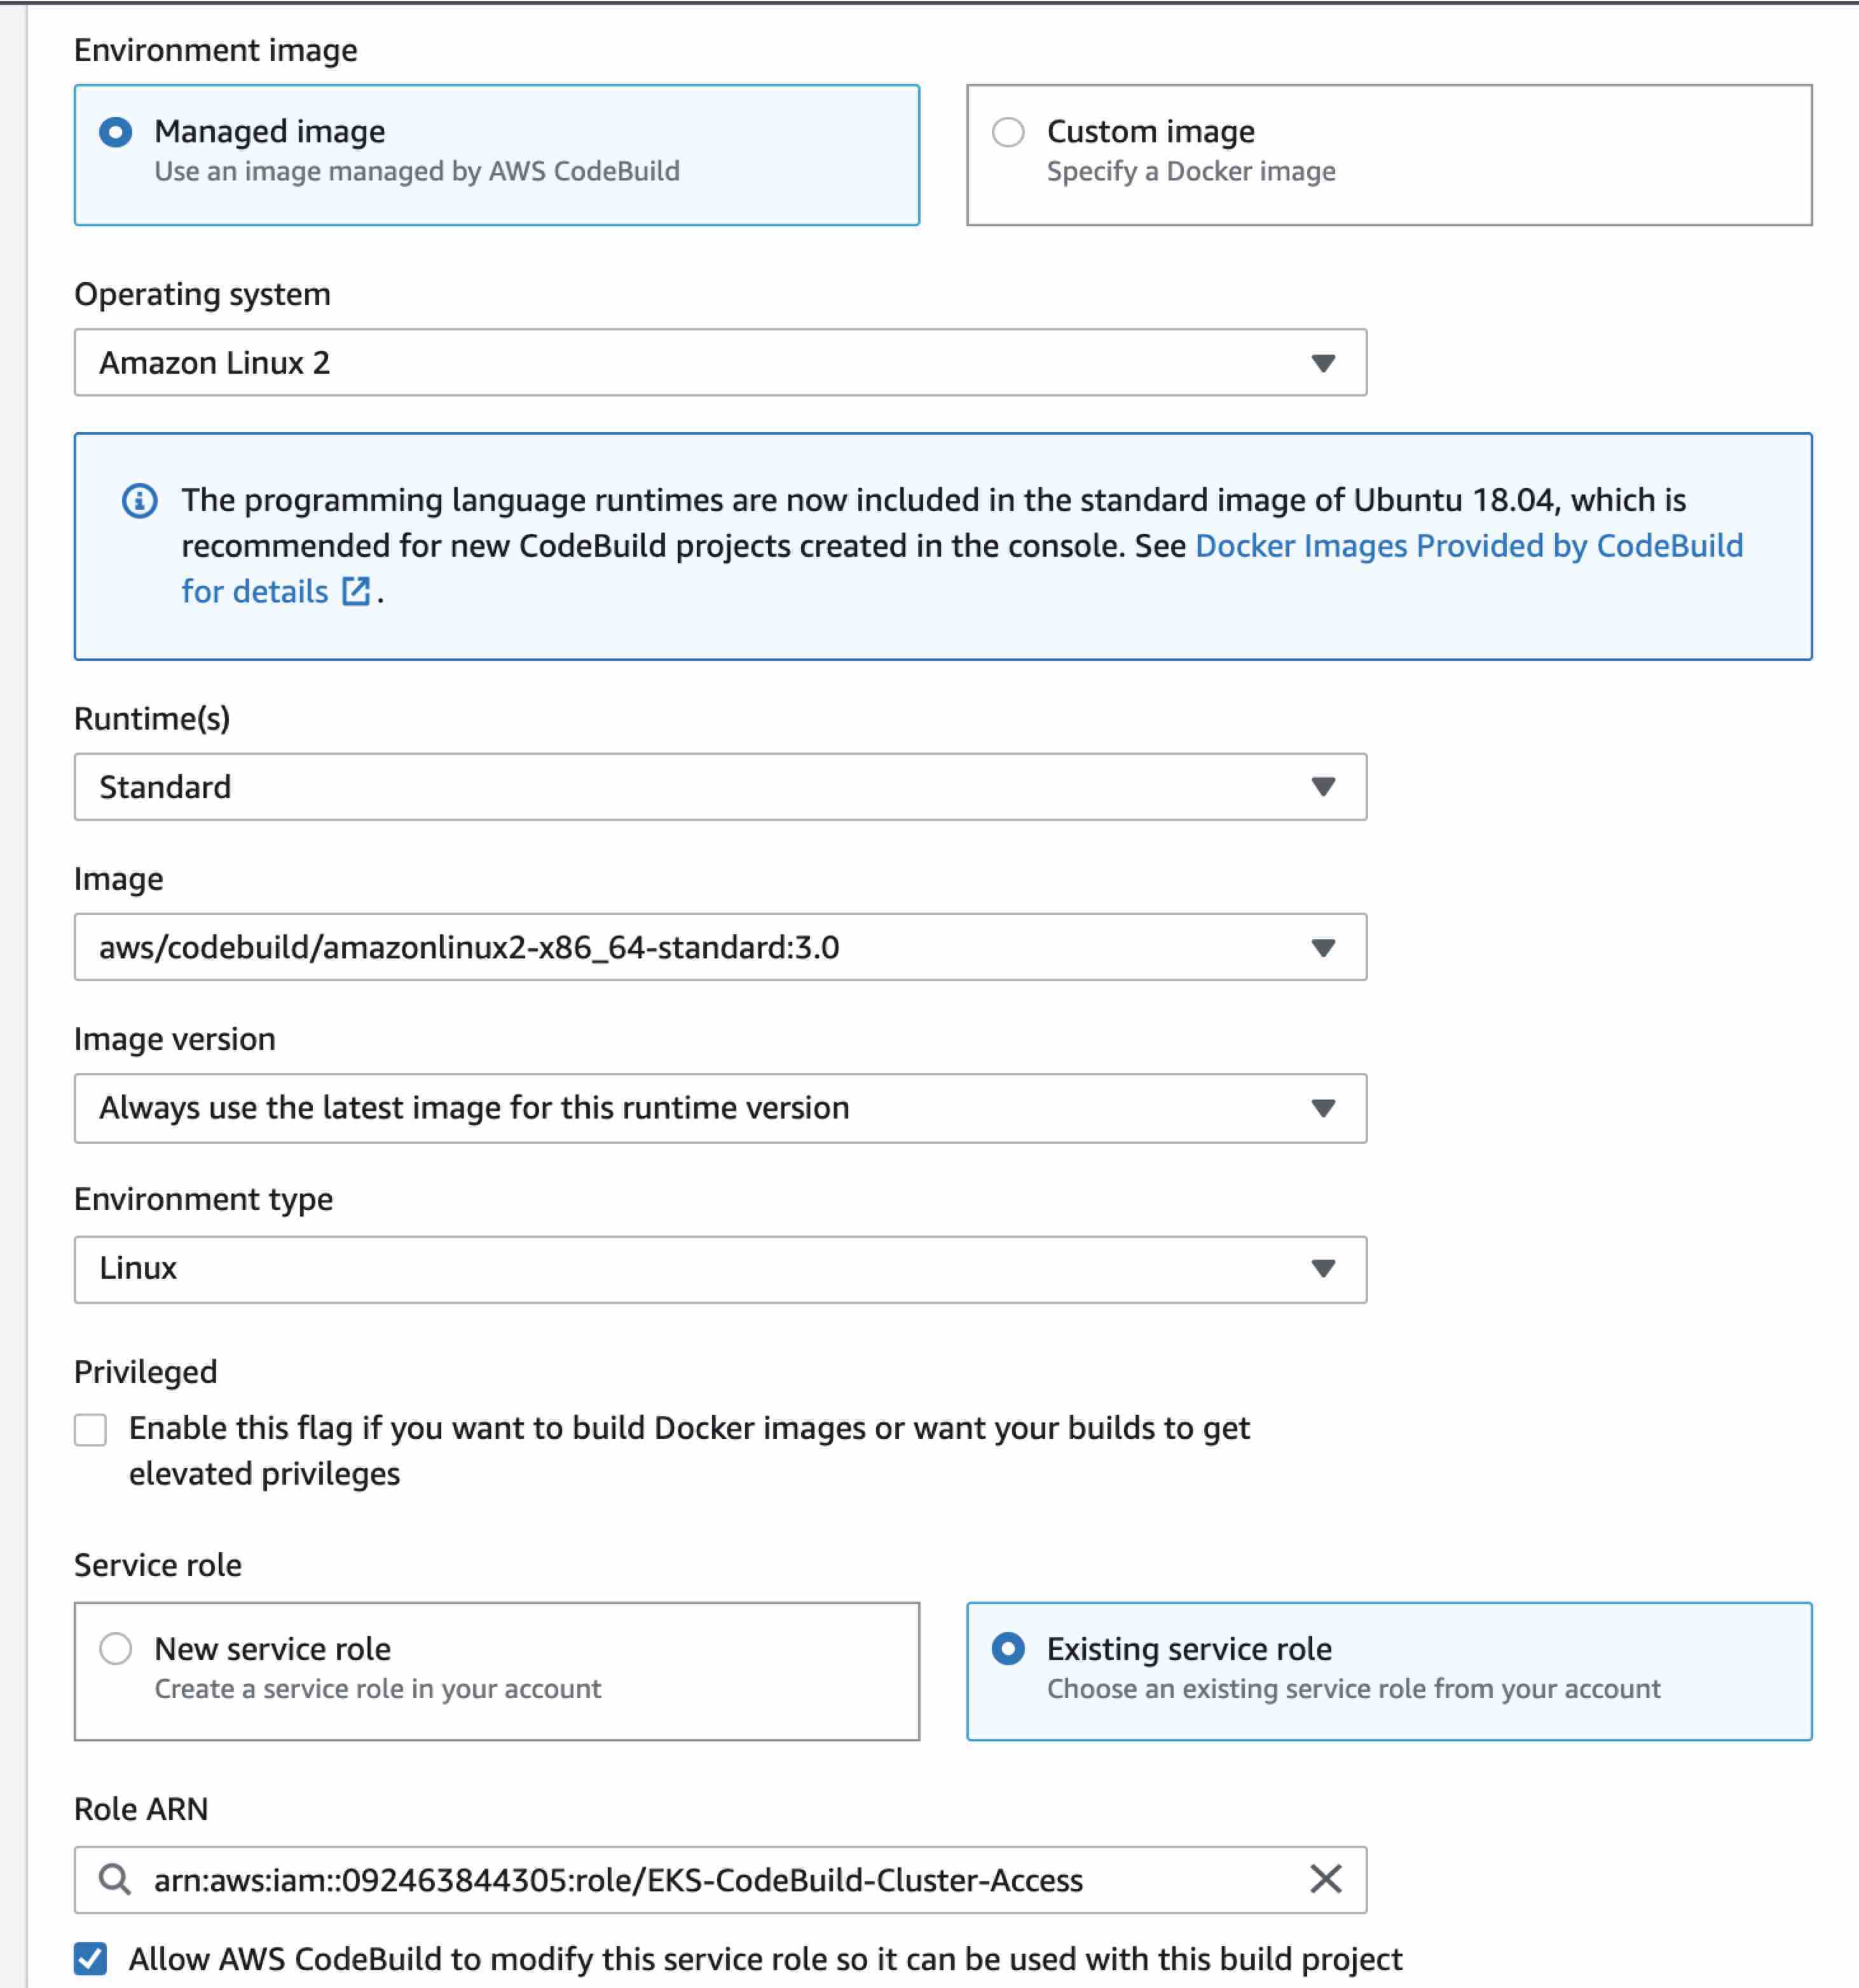Click the external link icon after 'for details'
The image size is (1859, 1988).
[356, 591]
